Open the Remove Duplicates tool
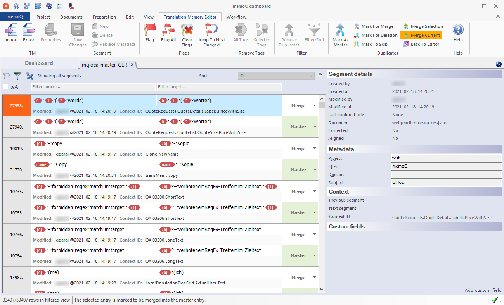 click(x=289, y=34)
